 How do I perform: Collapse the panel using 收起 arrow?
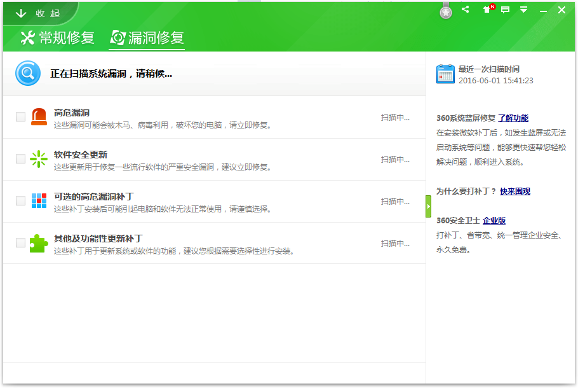click(37, 13)
